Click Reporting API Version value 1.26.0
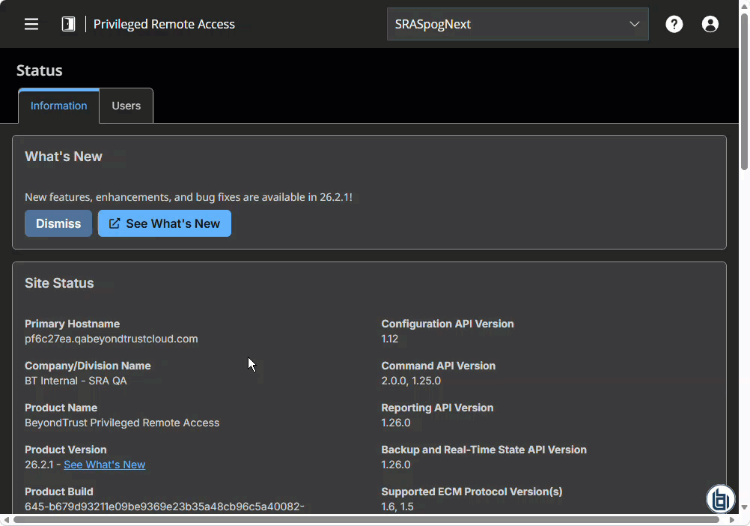 click(396, 423)
